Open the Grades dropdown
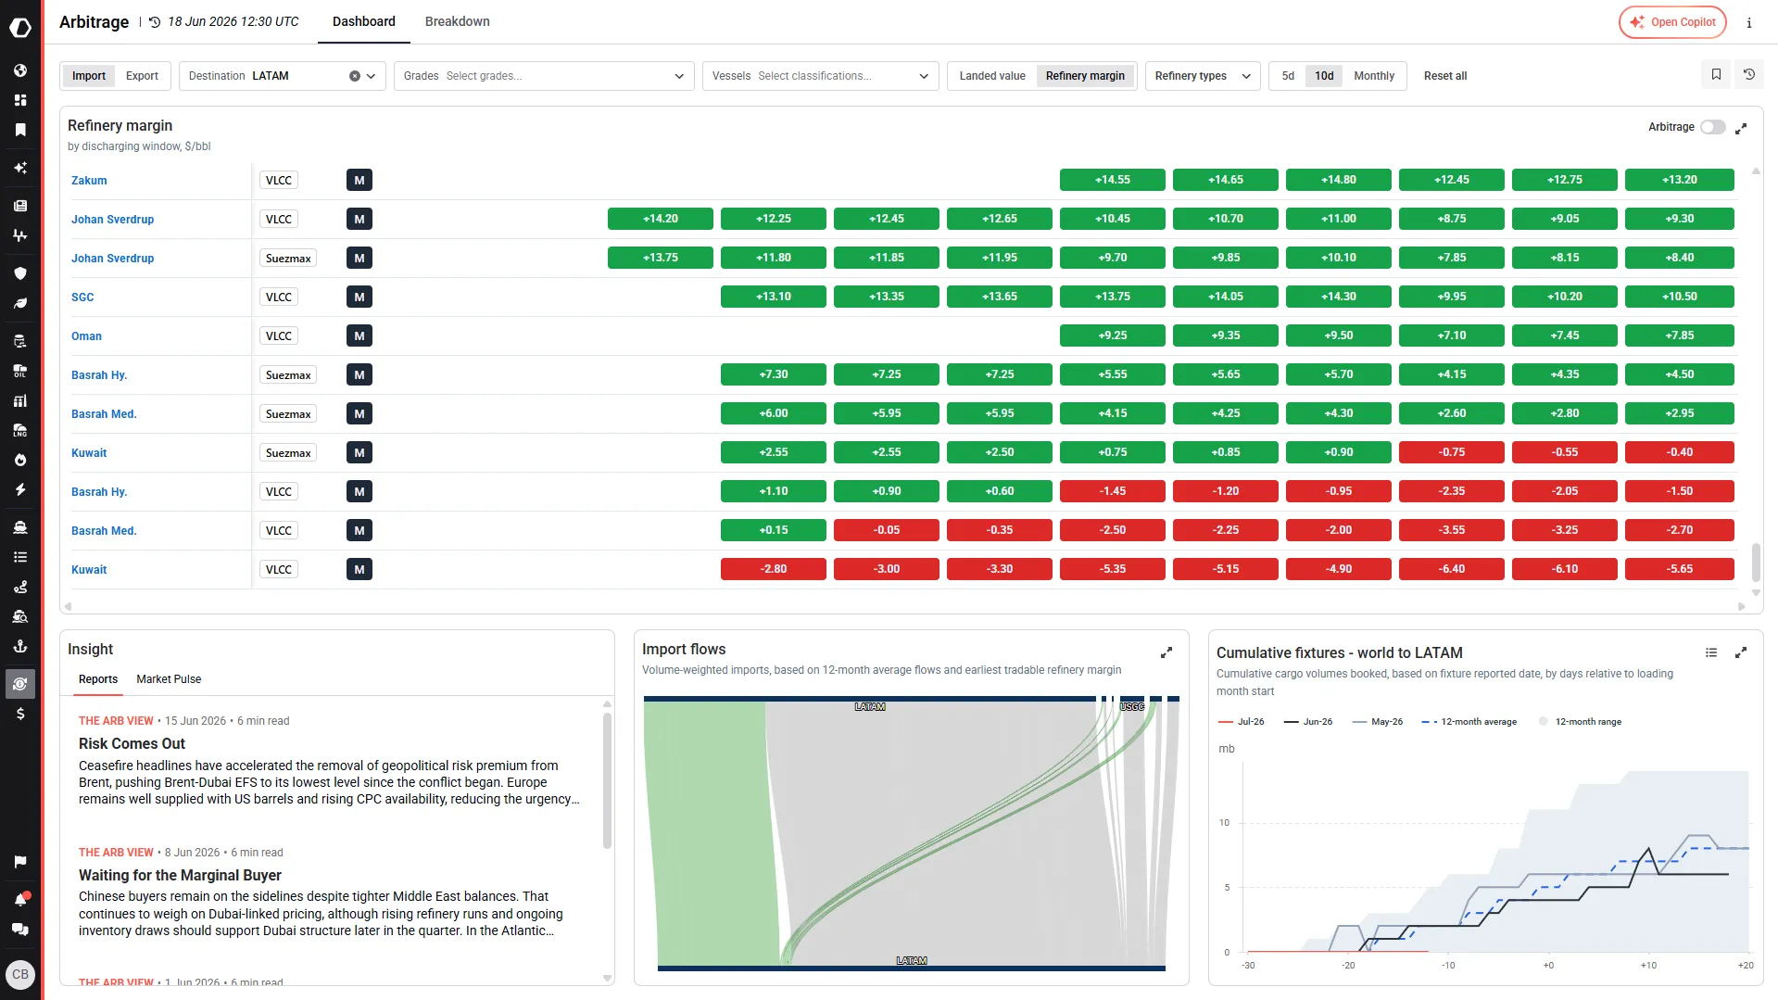Image resolution: width=1778 pixels, height=1000 pixels. 544,76
